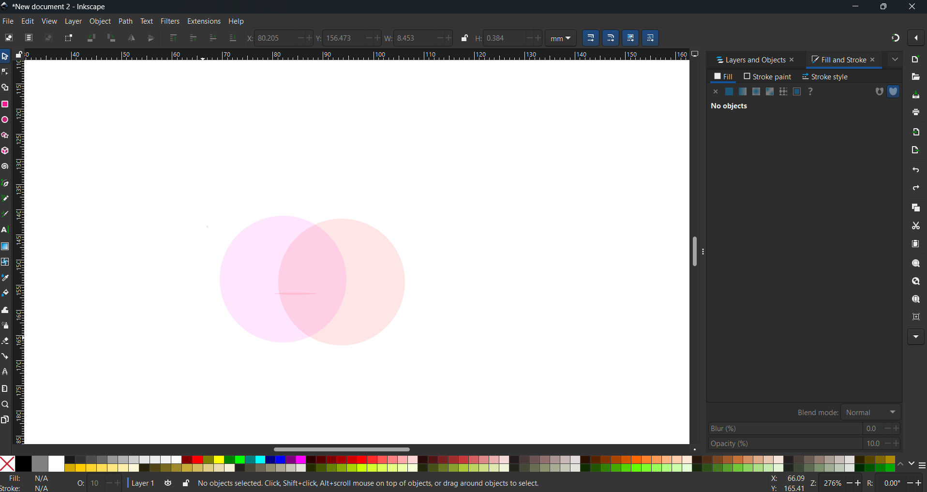Viewport: 927px width, 492px height.
Task: Select the Rectangle tool
Action: pos(5,104)
